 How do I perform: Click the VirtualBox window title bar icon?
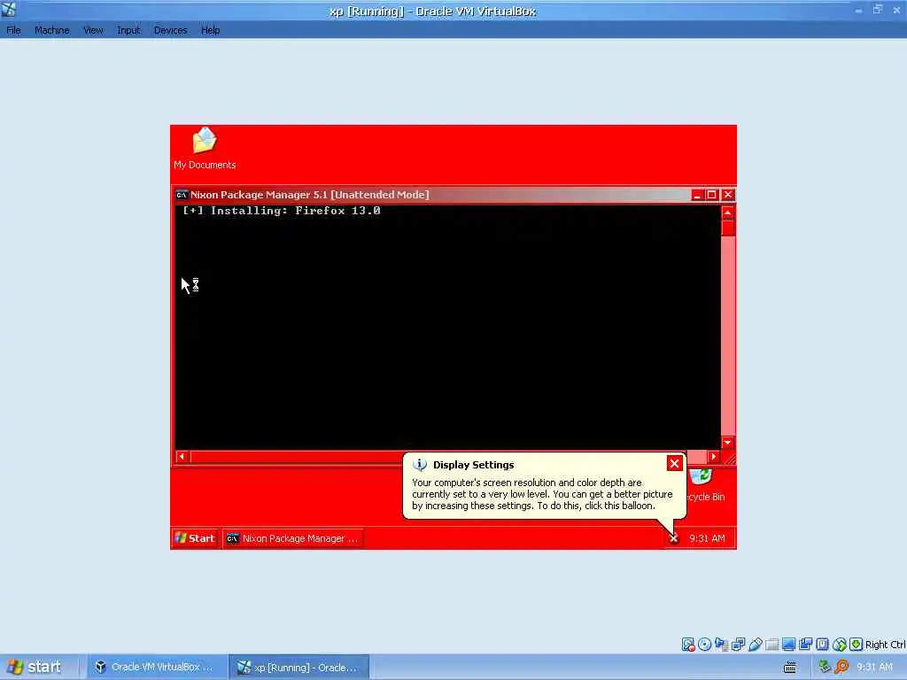[9, 9]
